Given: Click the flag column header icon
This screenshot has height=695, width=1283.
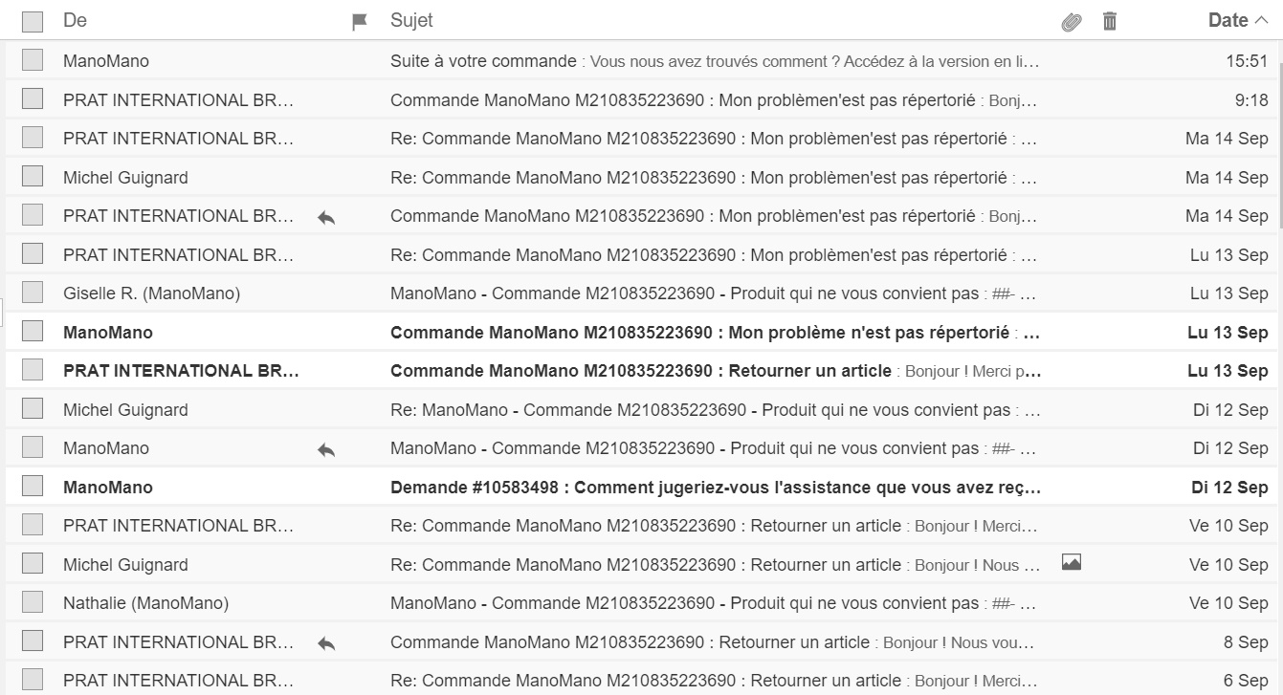Looking at the screenshot, I should [360, 21].
